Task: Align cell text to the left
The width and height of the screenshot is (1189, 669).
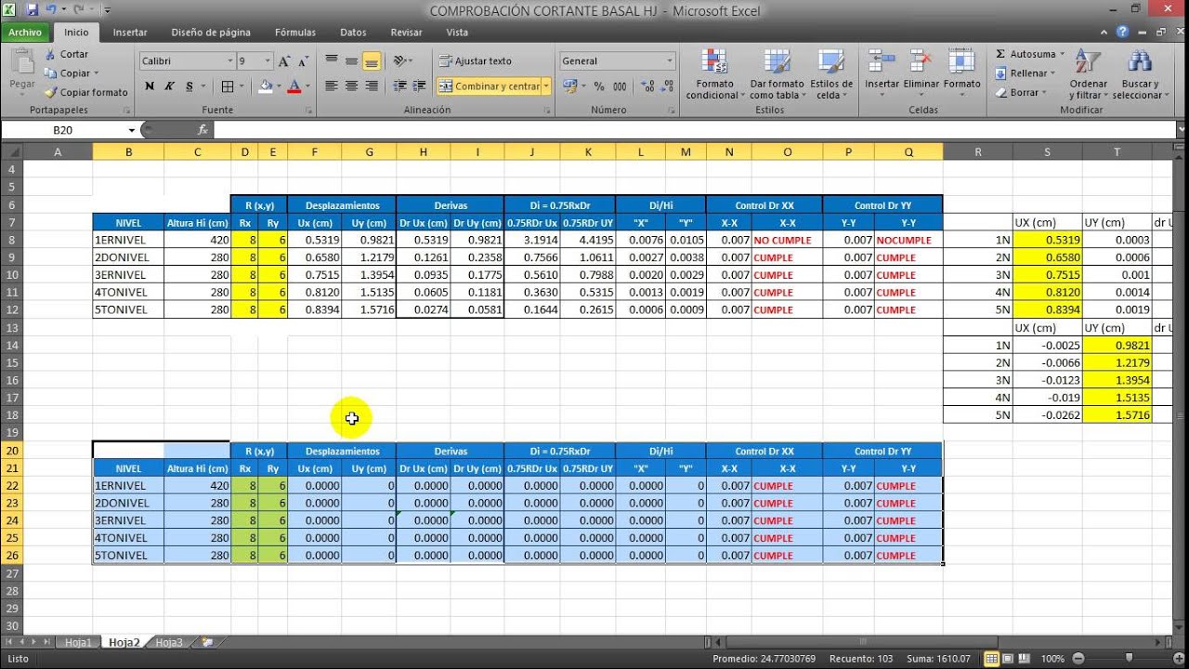Action: pyautogui.click(x=332, y=86)
